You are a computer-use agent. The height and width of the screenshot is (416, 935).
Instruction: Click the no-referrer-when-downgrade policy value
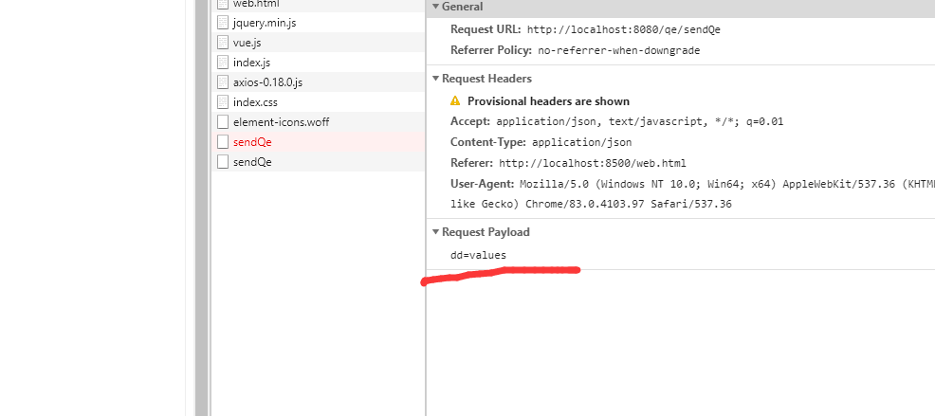(x=618, y=50)
